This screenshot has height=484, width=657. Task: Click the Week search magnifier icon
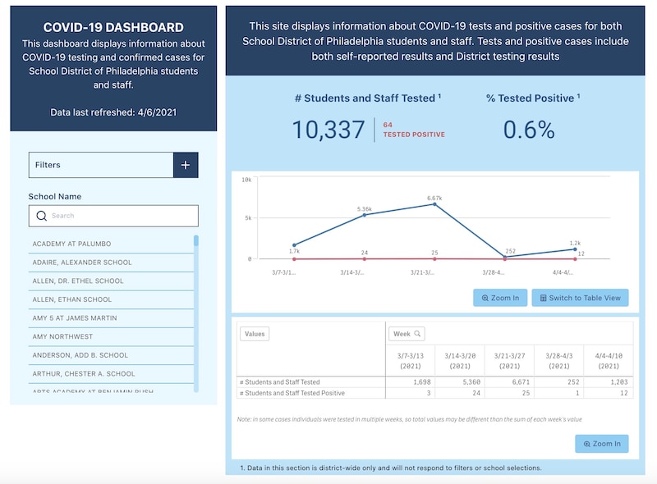point(418,334)
